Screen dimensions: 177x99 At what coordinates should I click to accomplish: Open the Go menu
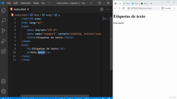43,3
